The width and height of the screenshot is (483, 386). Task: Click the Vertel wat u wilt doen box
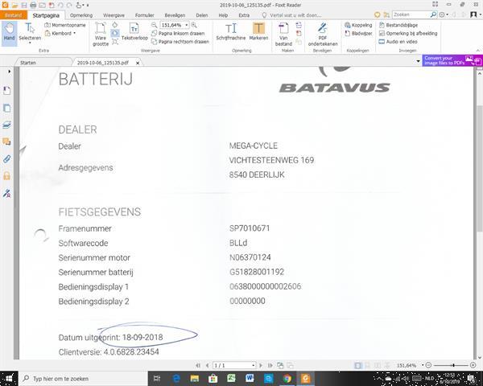coord(291,15)
